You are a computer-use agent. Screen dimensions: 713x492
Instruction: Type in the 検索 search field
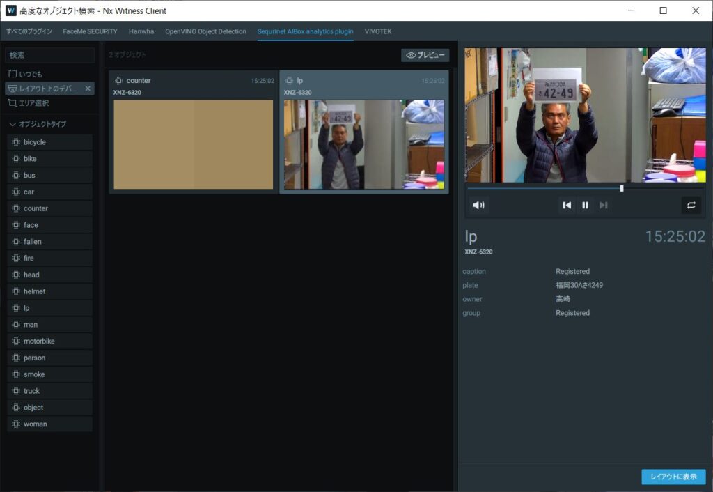pos(49,55)
